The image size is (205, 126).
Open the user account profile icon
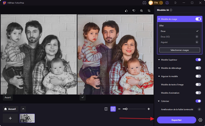pos(167,3)
